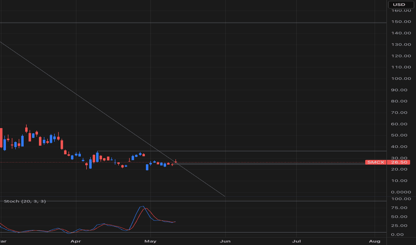
Task: Click the 150.00 price axis label
Action: point(401,22)
